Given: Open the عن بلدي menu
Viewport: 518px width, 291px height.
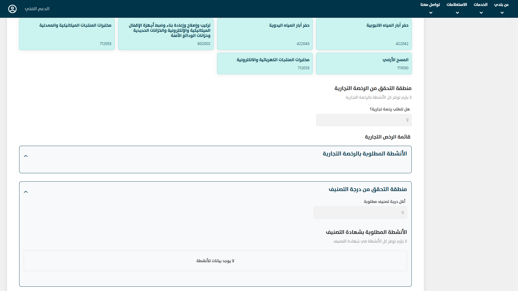Looking at the screenshot, I should (x=501, y=5).
